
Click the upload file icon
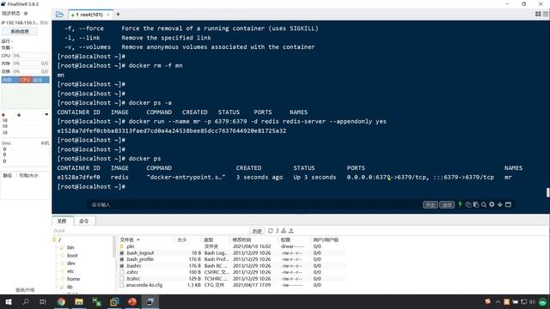click(x=291, y=231)
